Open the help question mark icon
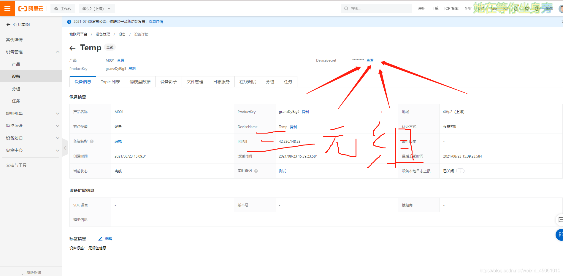The height and width of the screenshot is (276, 563). [x=537, y=9]
